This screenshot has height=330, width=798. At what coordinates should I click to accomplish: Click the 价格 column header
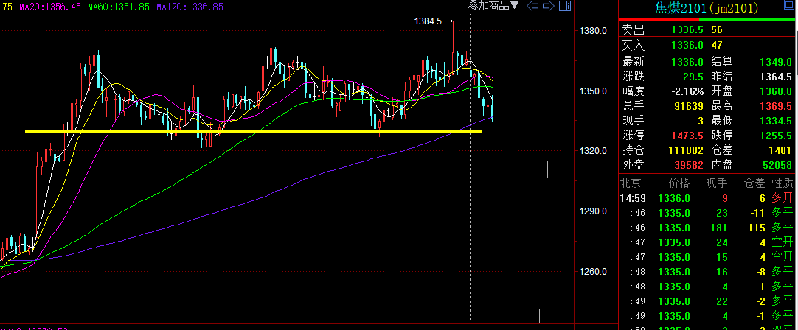[x=679, y=183]
